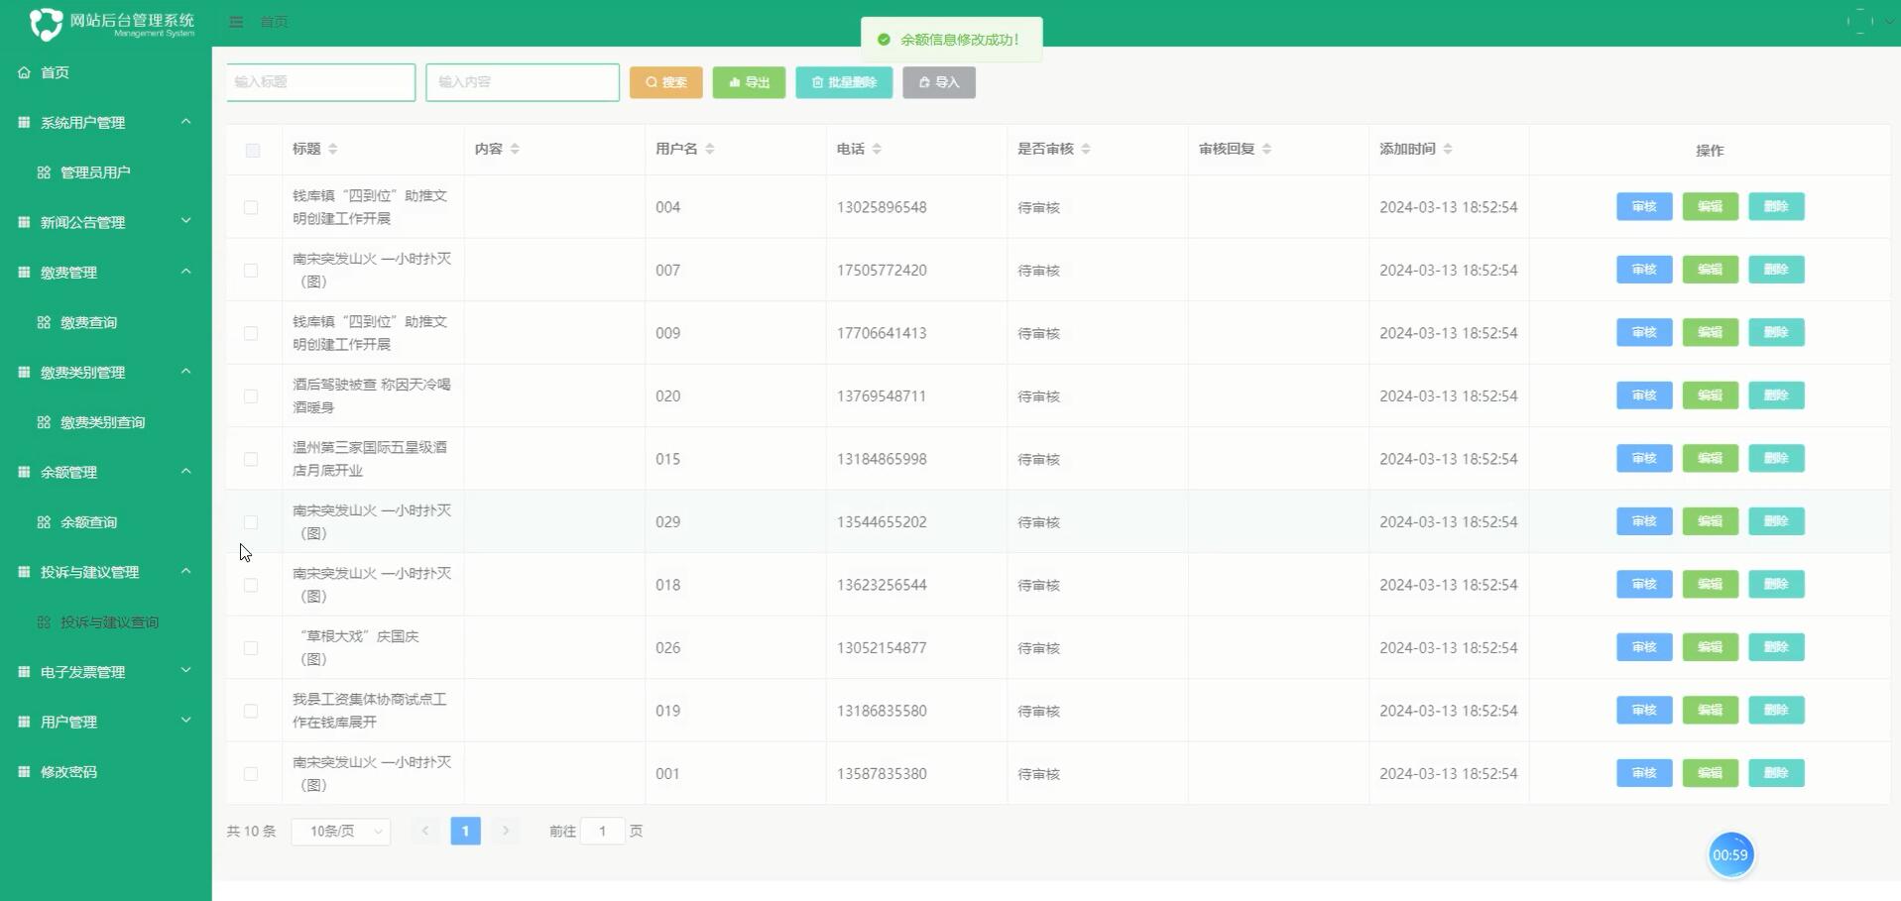Focus the 输入标题 search field
The height and width of the screenshot is (901, 1901).
pyautogui.click(x=320, y=82)
